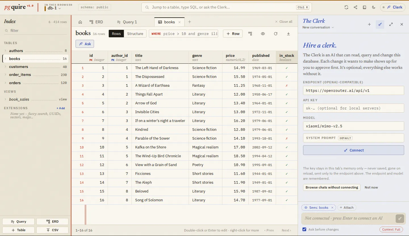Image resolution: width=409 pixels, height=236 pixels.
Task: Open a new tab with plus icon
Action: click(x=189, y=22)
